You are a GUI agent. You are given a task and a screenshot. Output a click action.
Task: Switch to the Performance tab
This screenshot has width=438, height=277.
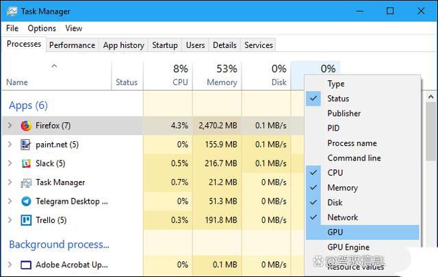click(x=72, y=45)
